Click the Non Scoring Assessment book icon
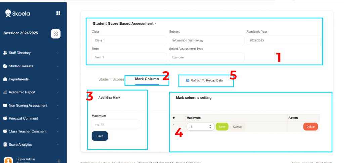The height and width of the screenshot is (163, 344). (x=5, y=105)
